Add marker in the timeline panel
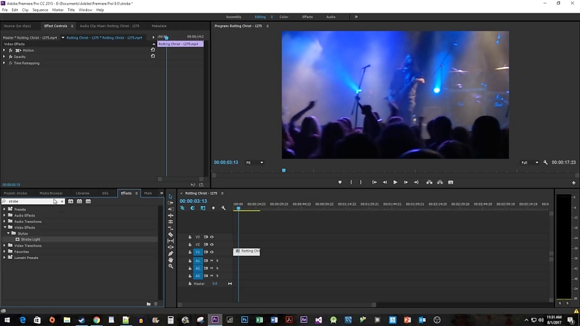This screenshot has height=326, width=580. [213, 208]
